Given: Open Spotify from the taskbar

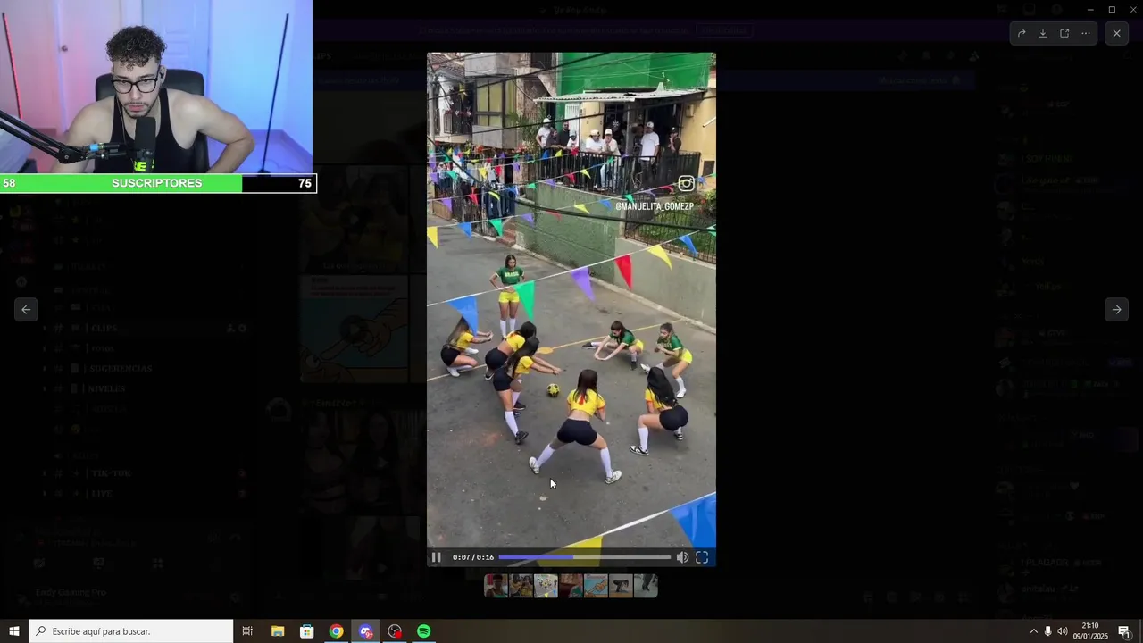Looking at the screenshot, I should [424, 631].
